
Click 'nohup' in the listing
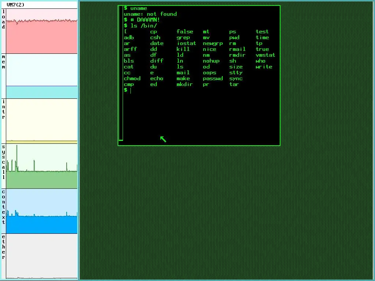coord(211,61)
